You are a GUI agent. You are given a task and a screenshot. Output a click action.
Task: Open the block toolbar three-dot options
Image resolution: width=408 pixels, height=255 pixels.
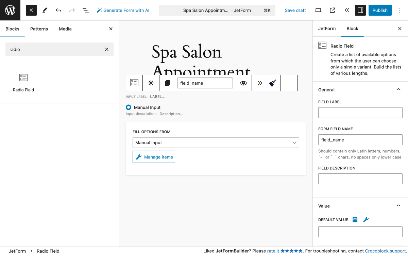(x=289, y=83)
